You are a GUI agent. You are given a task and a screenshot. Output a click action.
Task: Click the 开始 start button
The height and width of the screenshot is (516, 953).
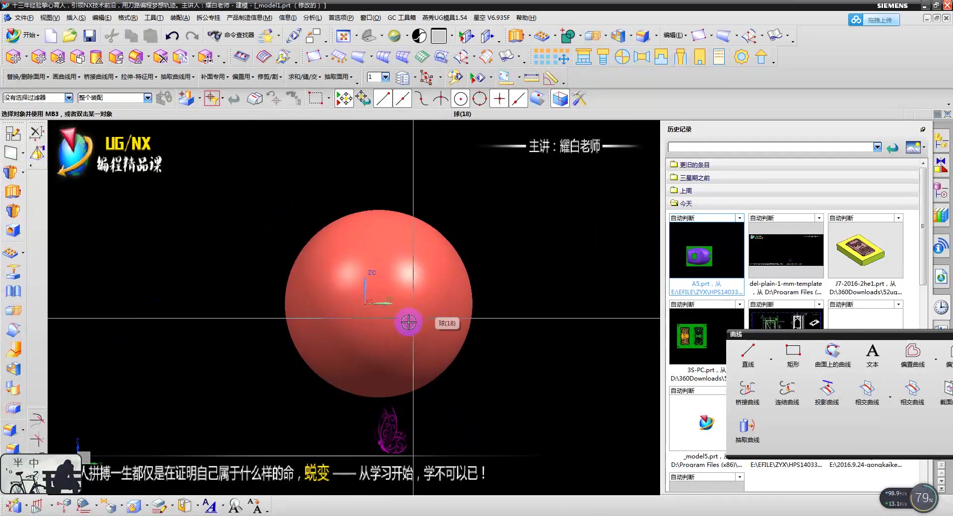point(22,35)
